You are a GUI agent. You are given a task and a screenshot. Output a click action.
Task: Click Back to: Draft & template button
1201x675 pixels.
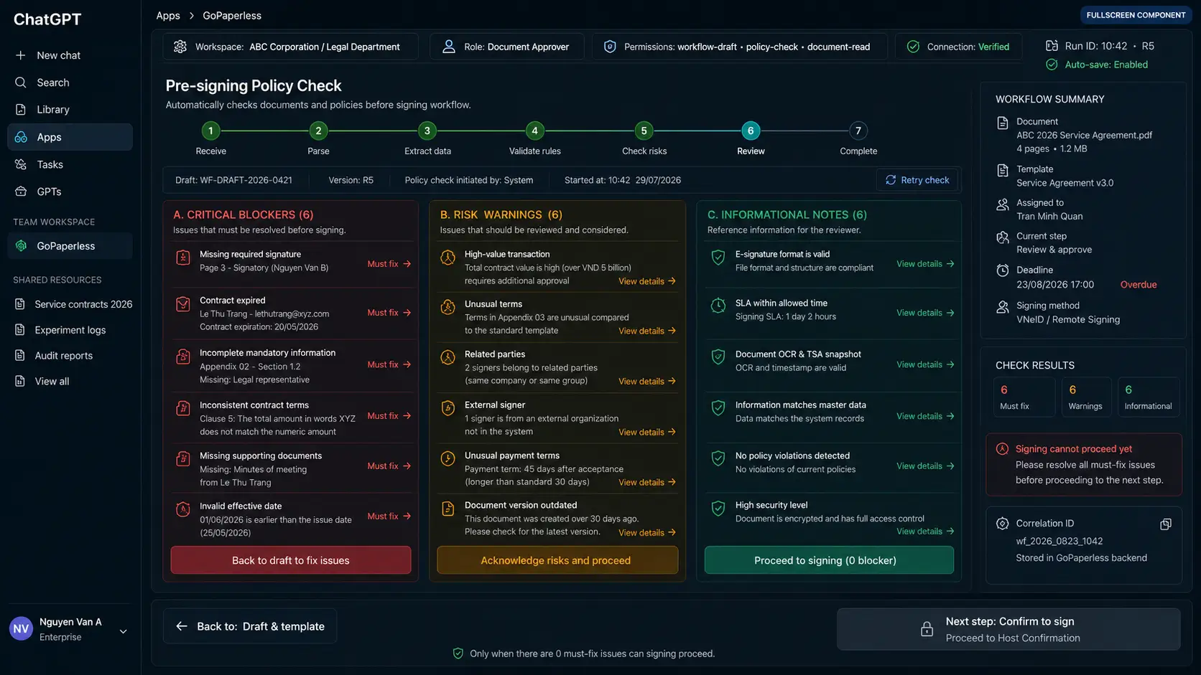(250, 626)
